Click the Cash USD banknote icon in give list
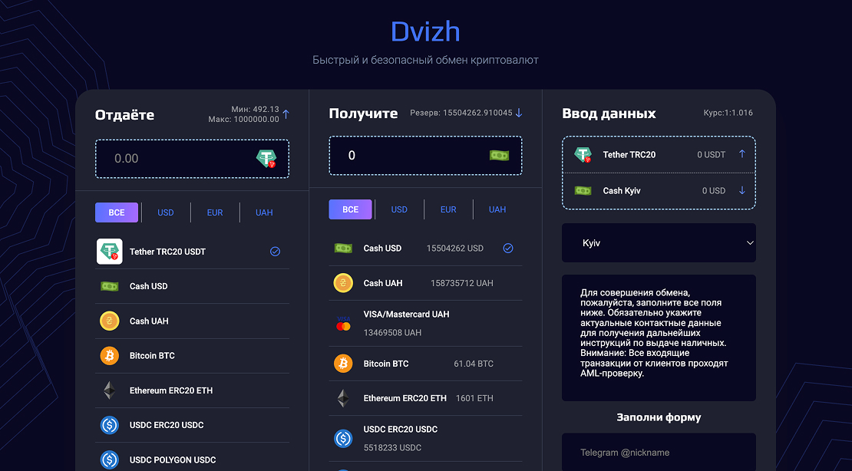 pyautogui.click(x=109, y=286)
